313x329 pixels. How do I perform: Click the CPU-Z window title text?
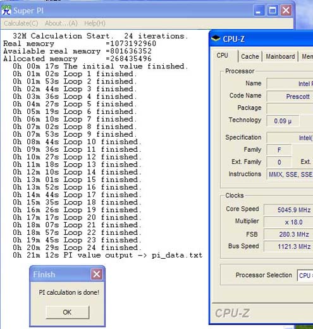pos(233,39)
